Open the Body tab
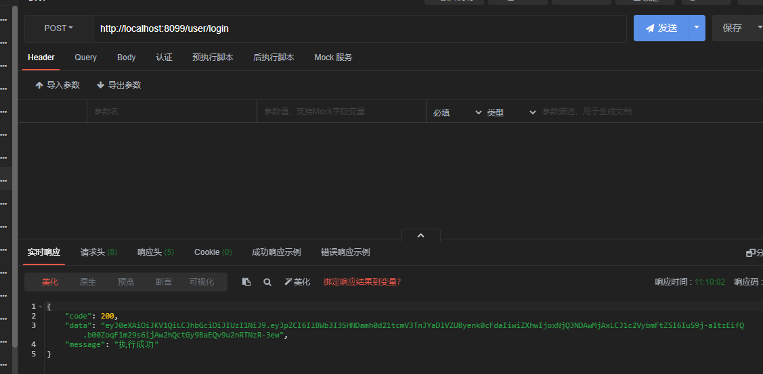 (x=127, y=57)
